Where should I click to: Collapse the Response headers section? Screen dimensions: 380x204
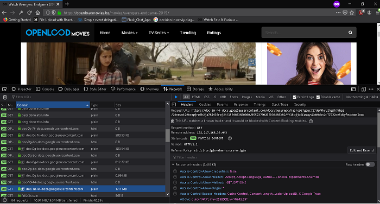pyautogui.click(x=173, y=164)
